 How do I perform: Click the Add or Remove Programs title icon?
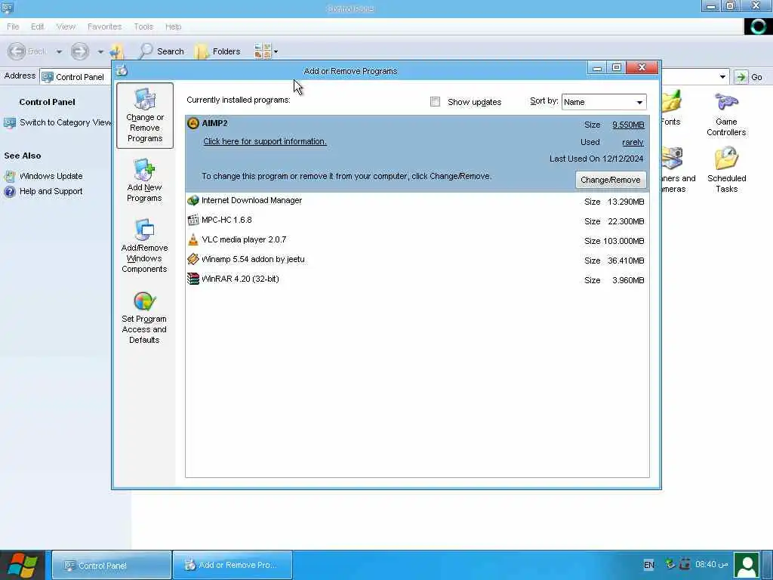tap(122, 70)
